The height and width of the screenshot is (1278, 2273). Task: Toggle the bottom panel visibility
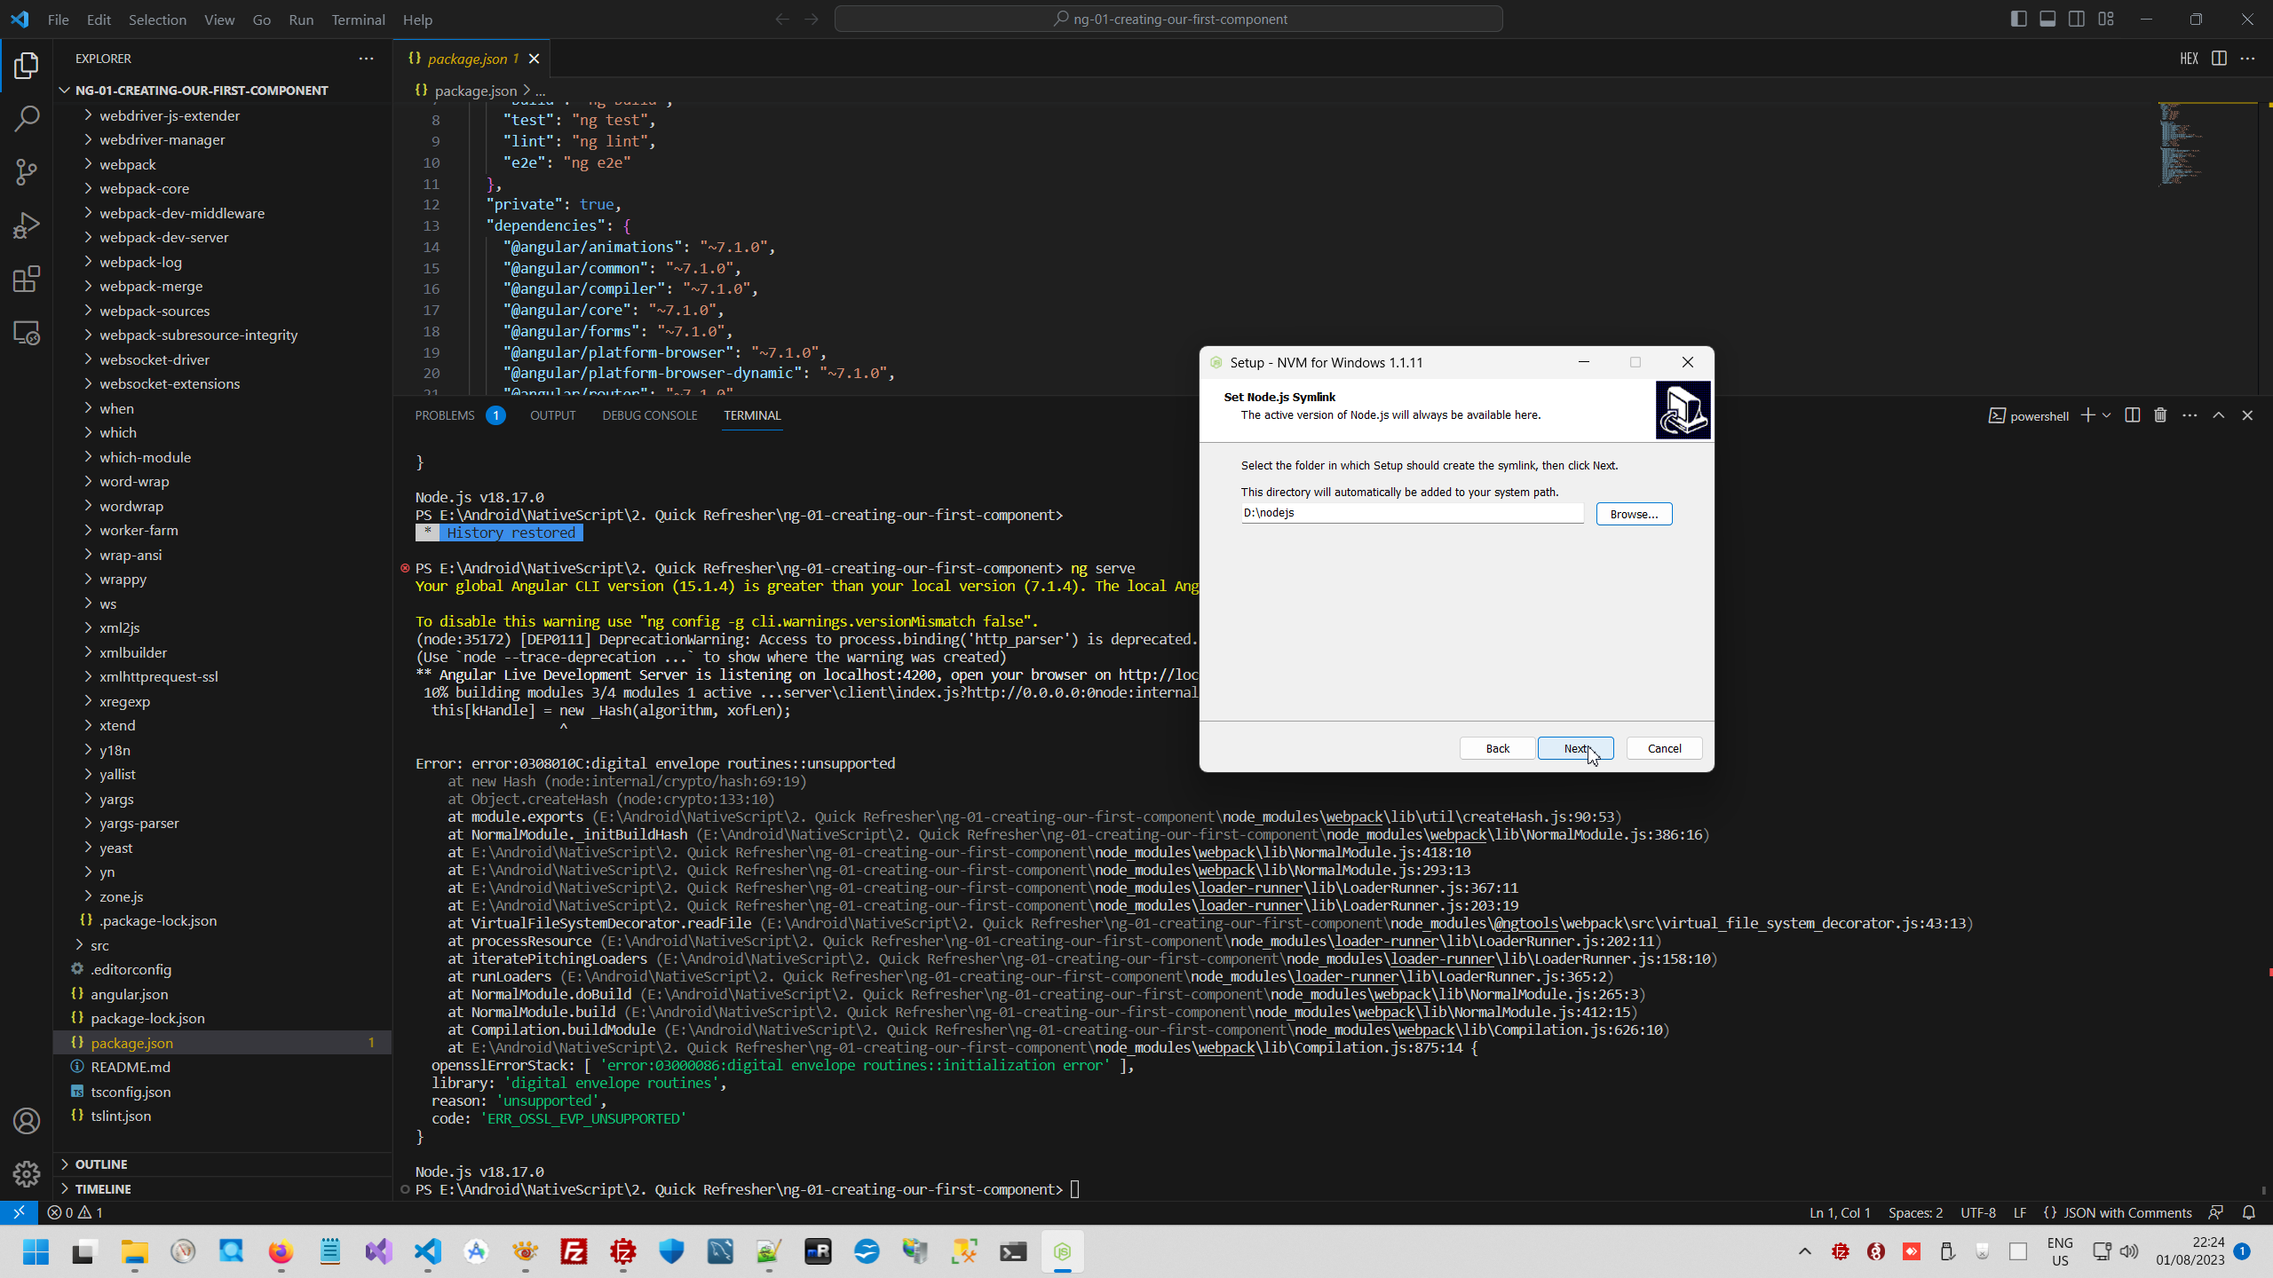coord(2047,19)
